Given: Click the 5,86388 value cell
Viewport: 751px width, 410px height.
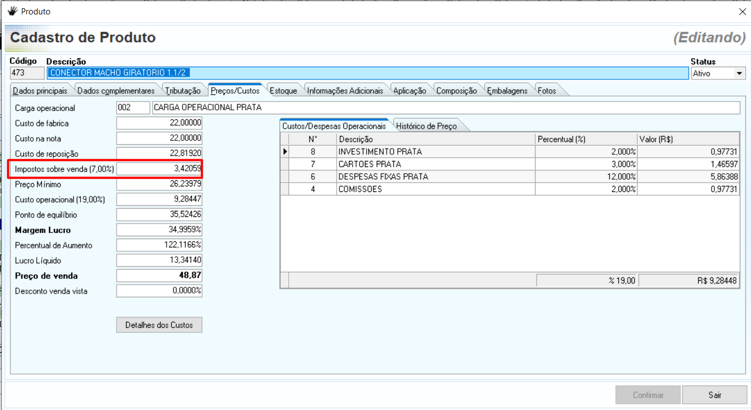Looking at the screenshot, I should click(689, 176).
